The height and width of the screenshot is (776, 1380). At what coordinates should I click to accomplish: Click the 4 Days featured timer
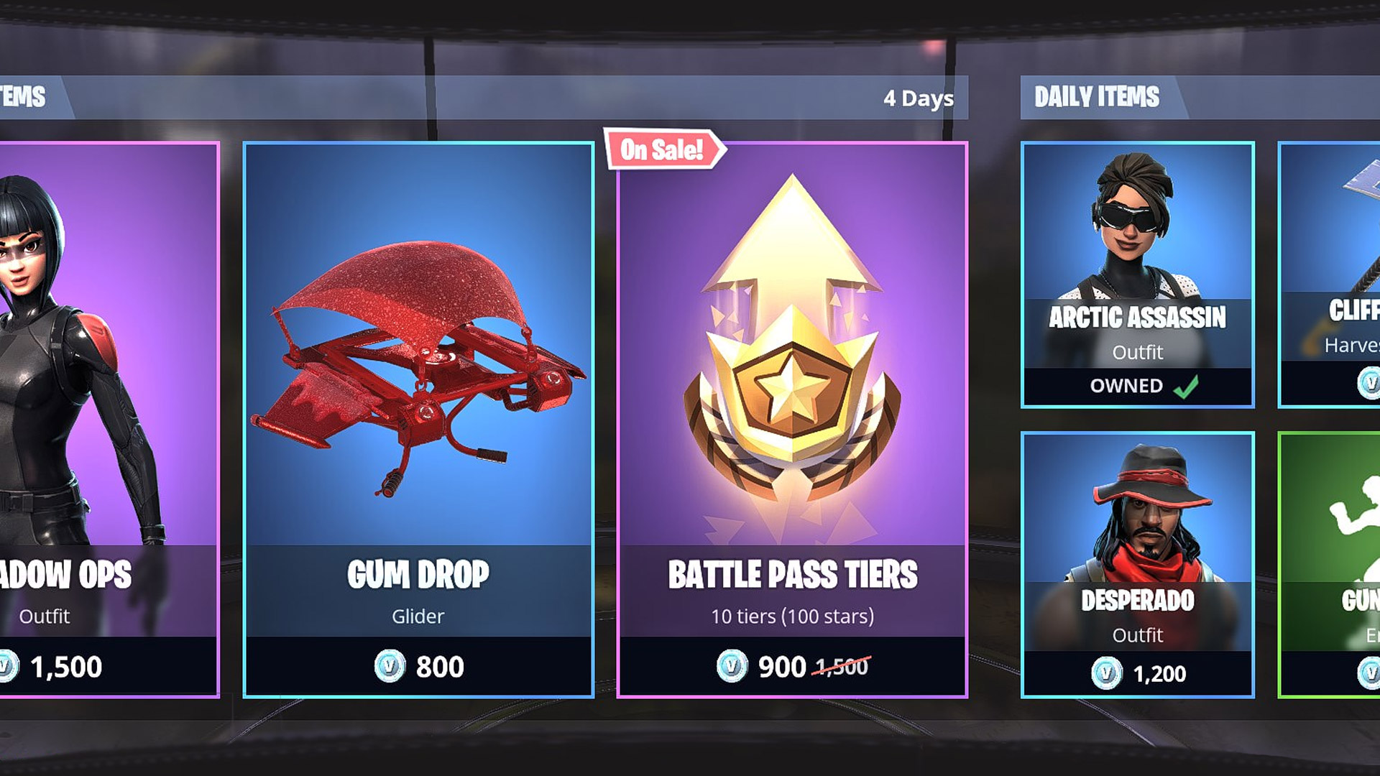(919, 98)
